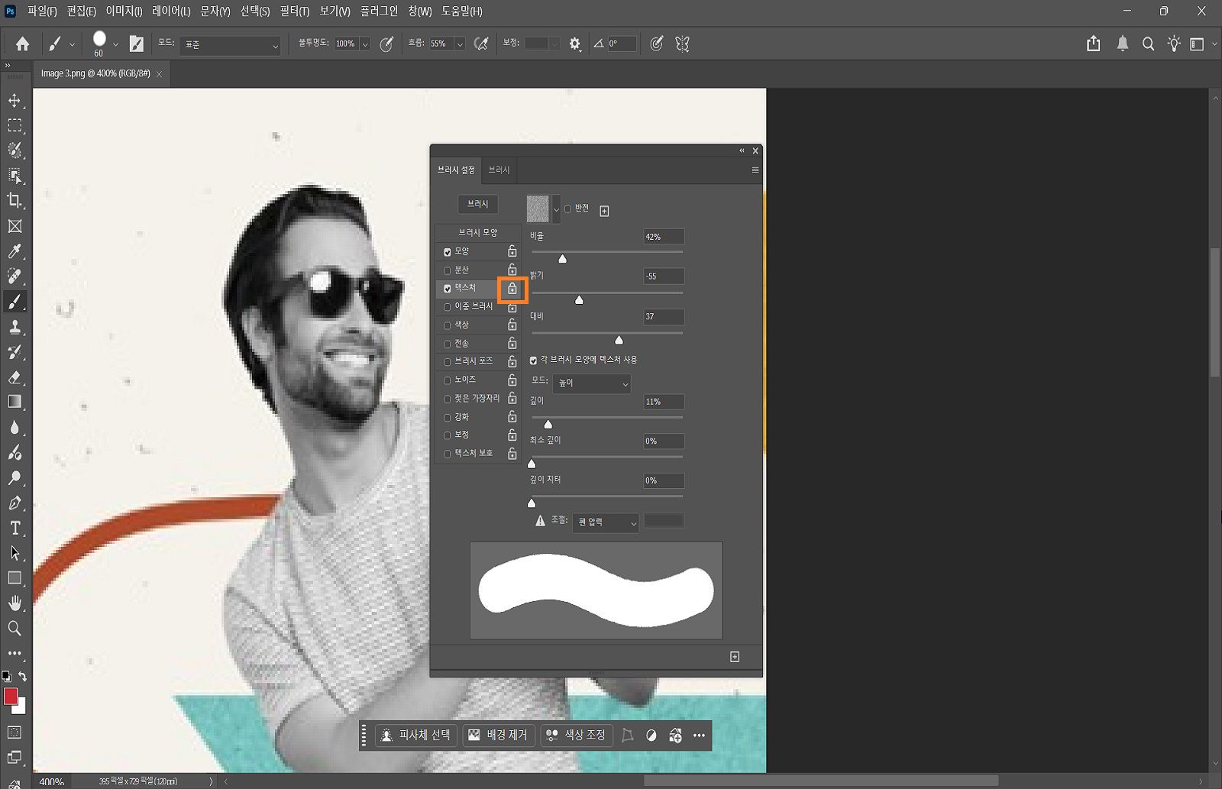Screen dimensions: 1222x789
Task: Expand the 높이 texture mode dropdown
Action: click(592, 383)
